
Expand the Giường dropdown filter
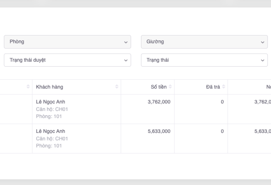tap(204, 42)
